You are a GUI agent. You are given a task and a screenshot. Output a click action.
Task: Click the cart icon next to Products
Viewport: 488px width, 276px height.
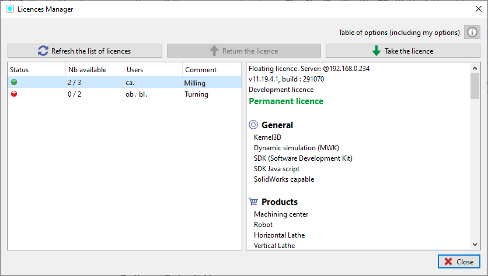[253, 202]
